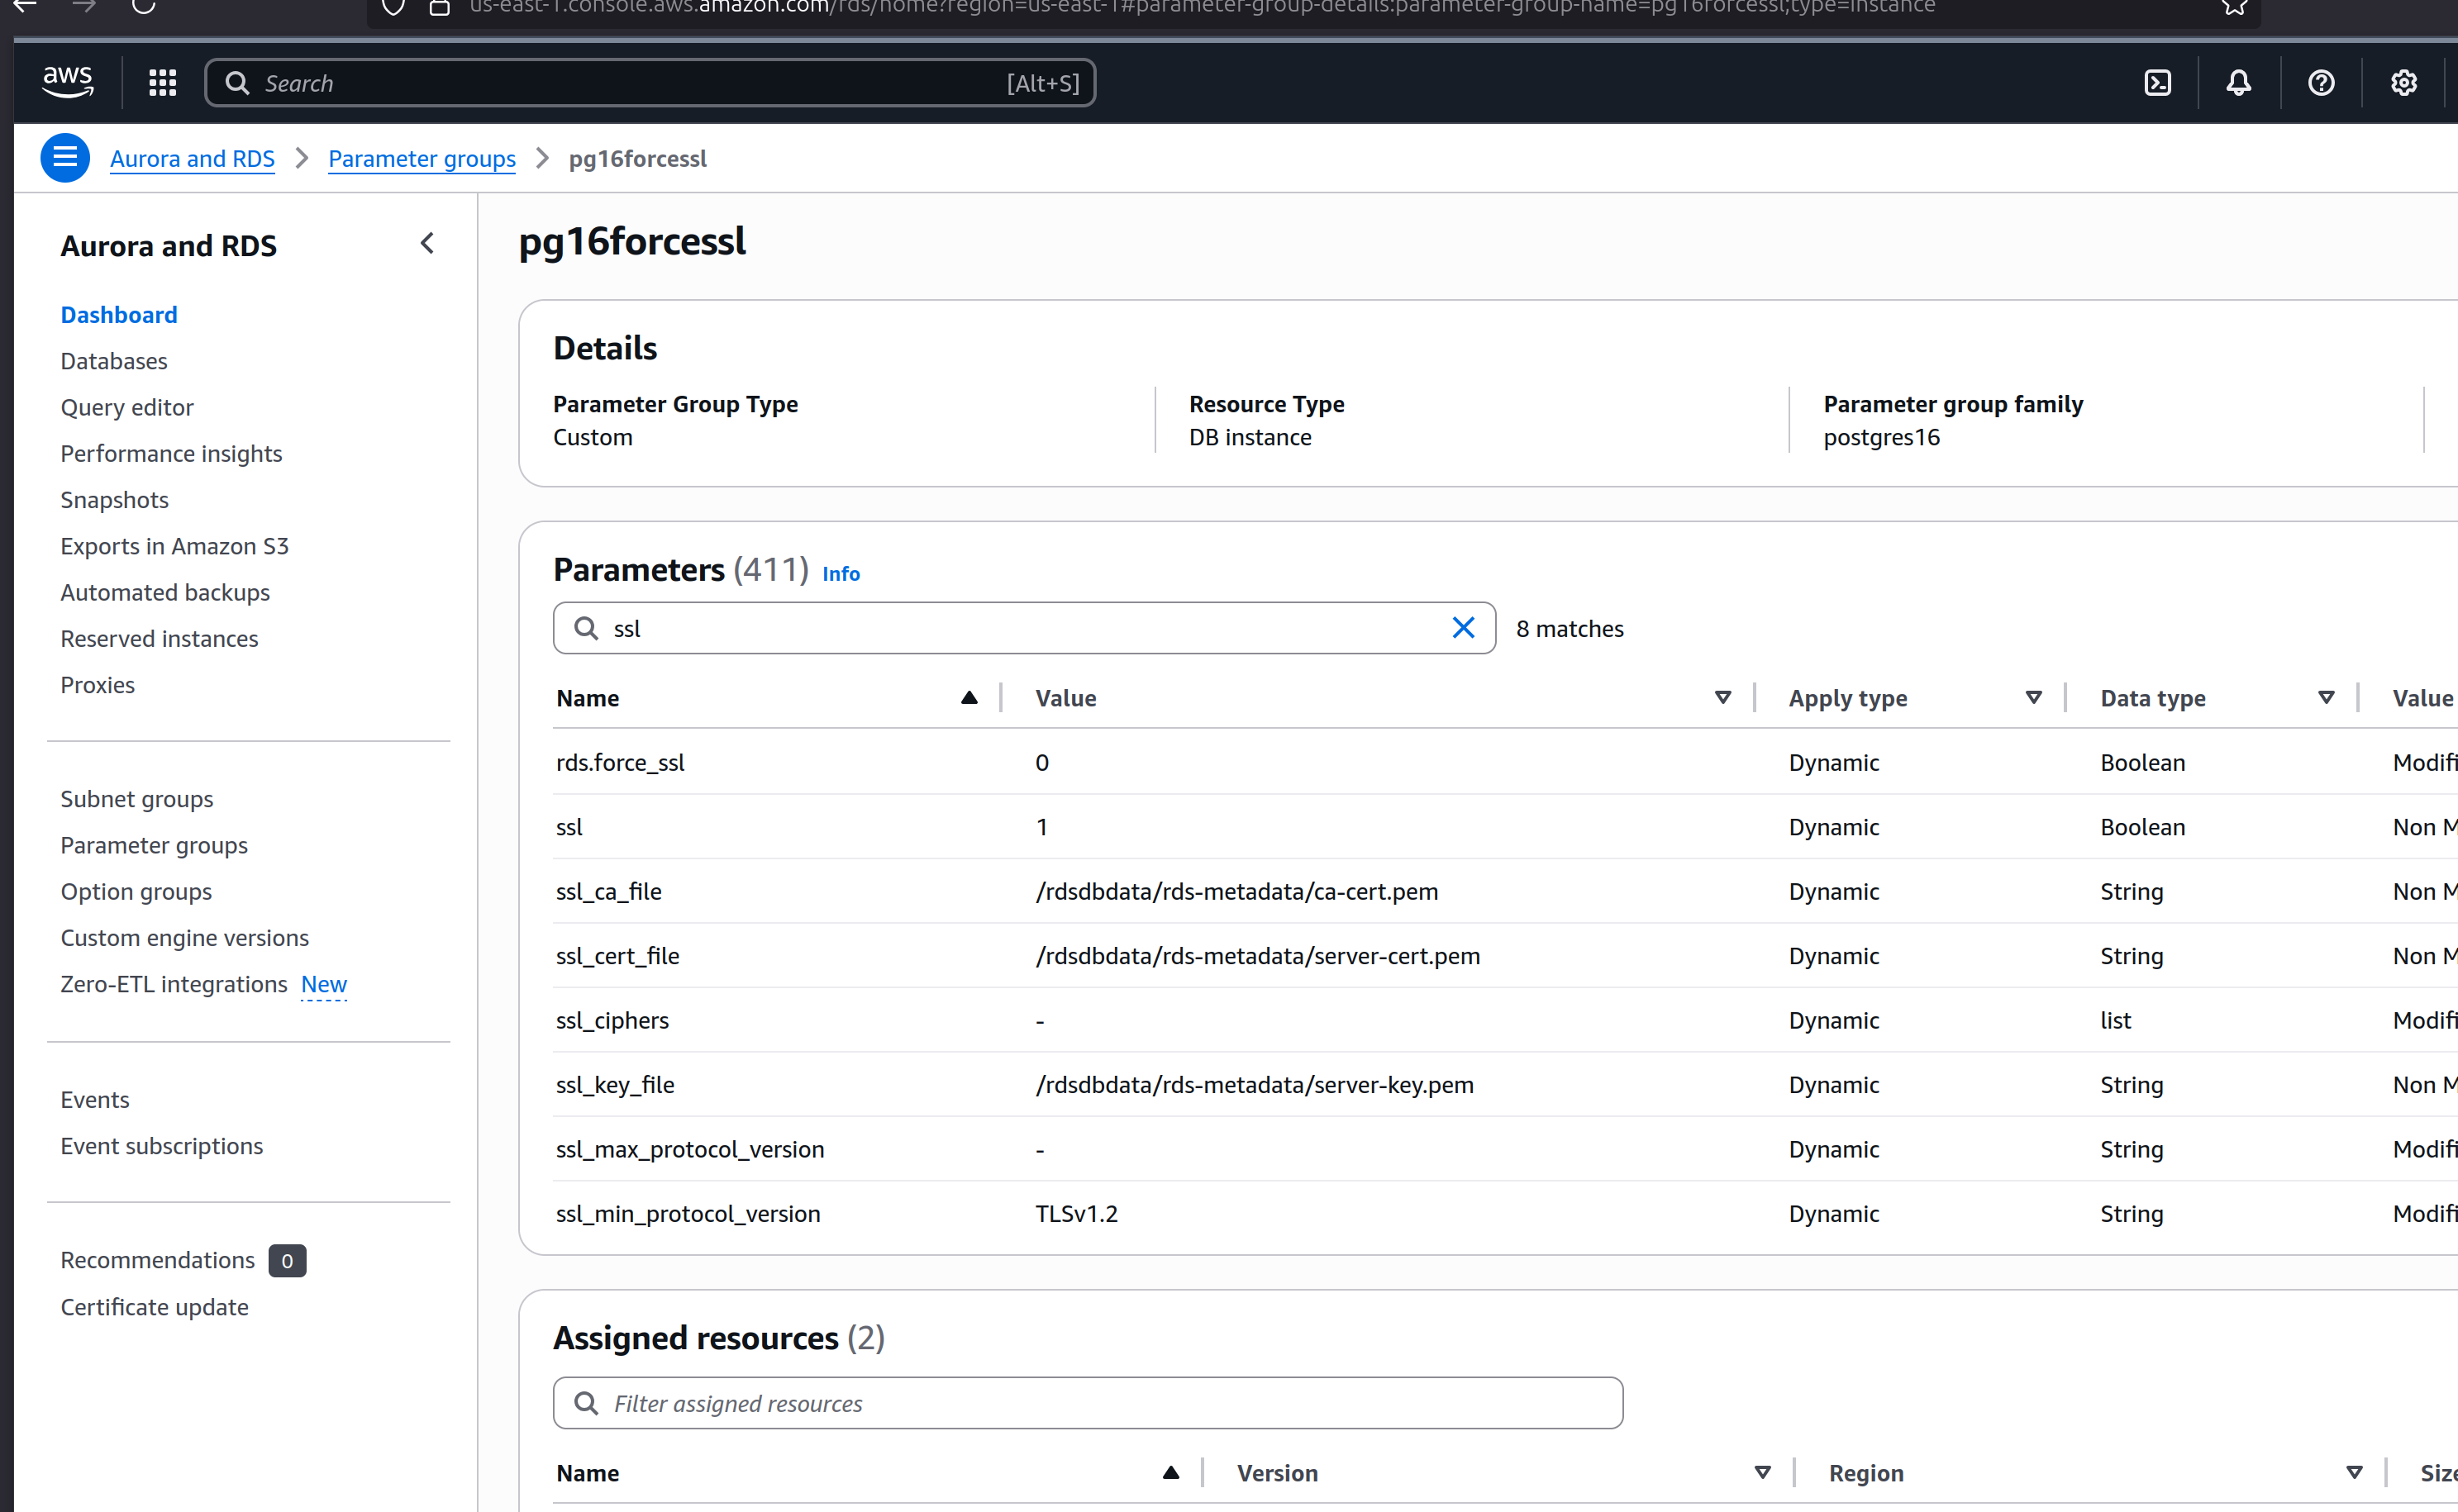
Task: Select the ssl_min_protocol_version parameter name
Action: pyautogui.click(x=688, y=1213)
